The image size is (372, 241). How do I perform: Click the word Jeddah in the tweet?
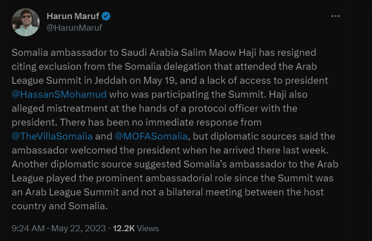point(110,80)
